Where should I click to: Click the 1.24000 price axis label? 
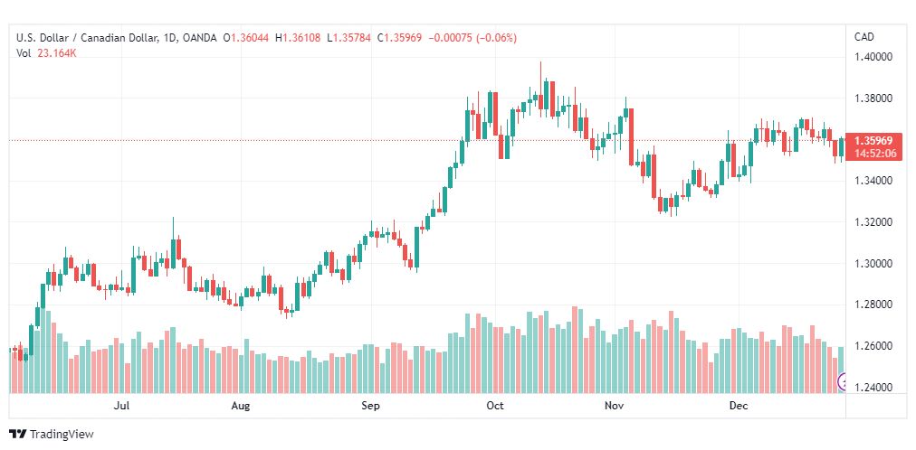tap(875, 389)
